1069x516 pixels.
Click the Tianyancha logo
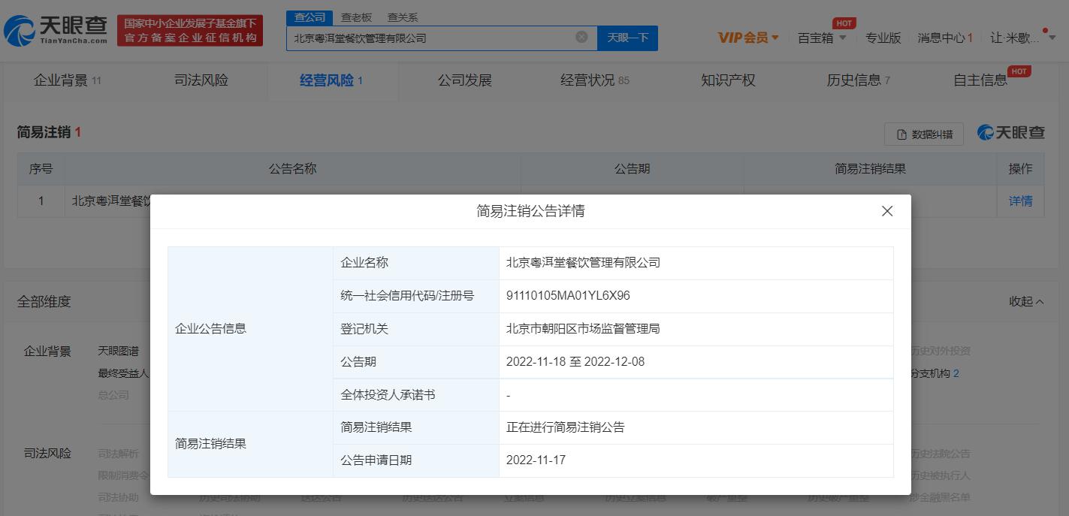(x=56, y=29)
